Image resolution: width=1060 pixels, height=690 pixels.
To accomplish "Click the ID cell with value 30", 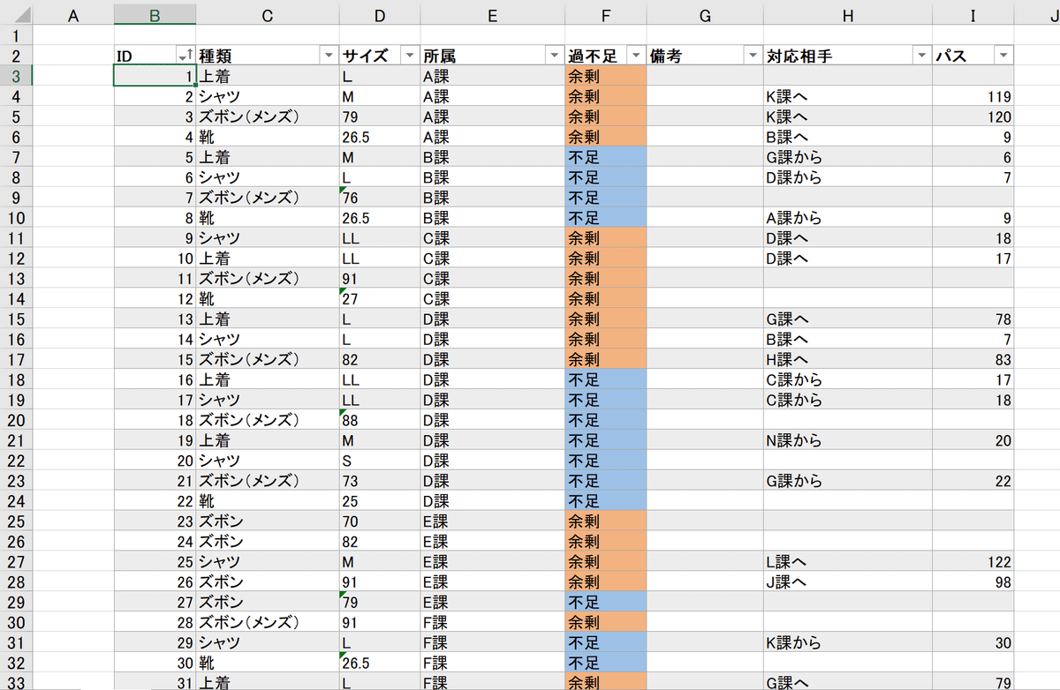I will pyautogui.click(x=155, y=664).
